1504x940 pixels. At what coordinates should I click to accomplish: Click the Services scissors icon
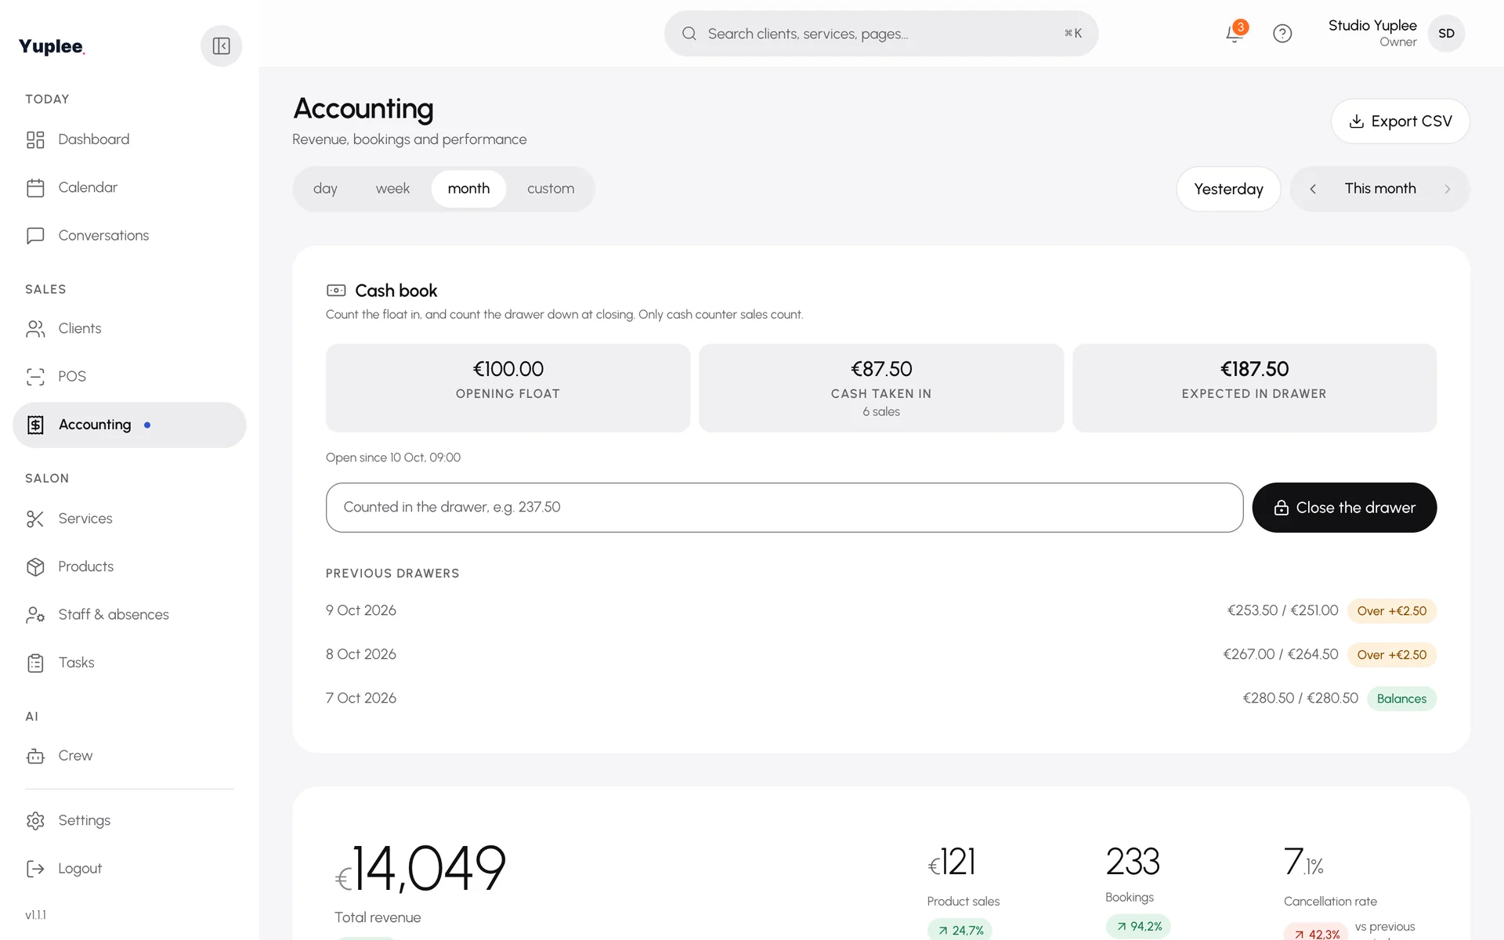tap(35, 519)
